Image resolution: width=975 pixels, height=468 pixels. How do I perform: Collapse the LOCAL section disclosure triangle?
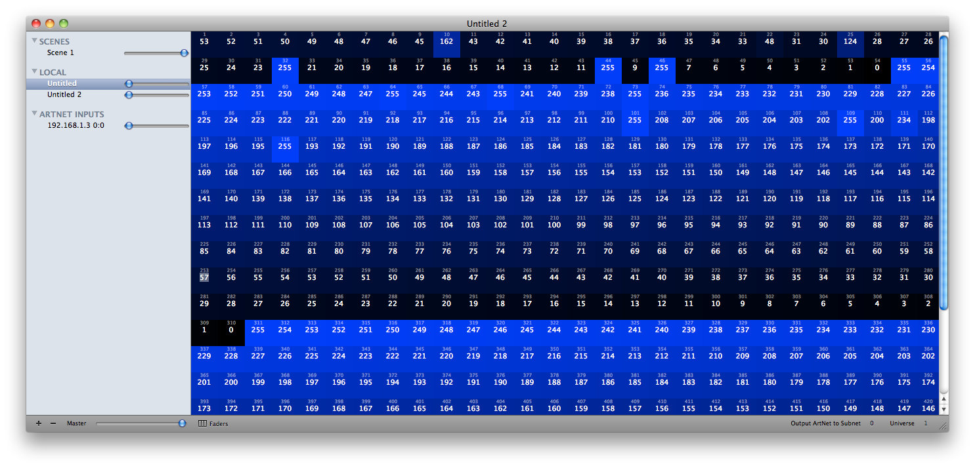click(34, 71)
